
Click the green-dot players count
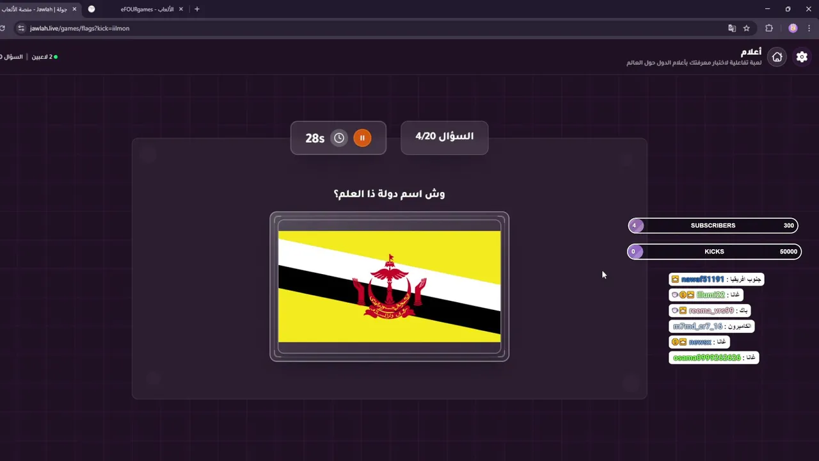pos(45,57)
